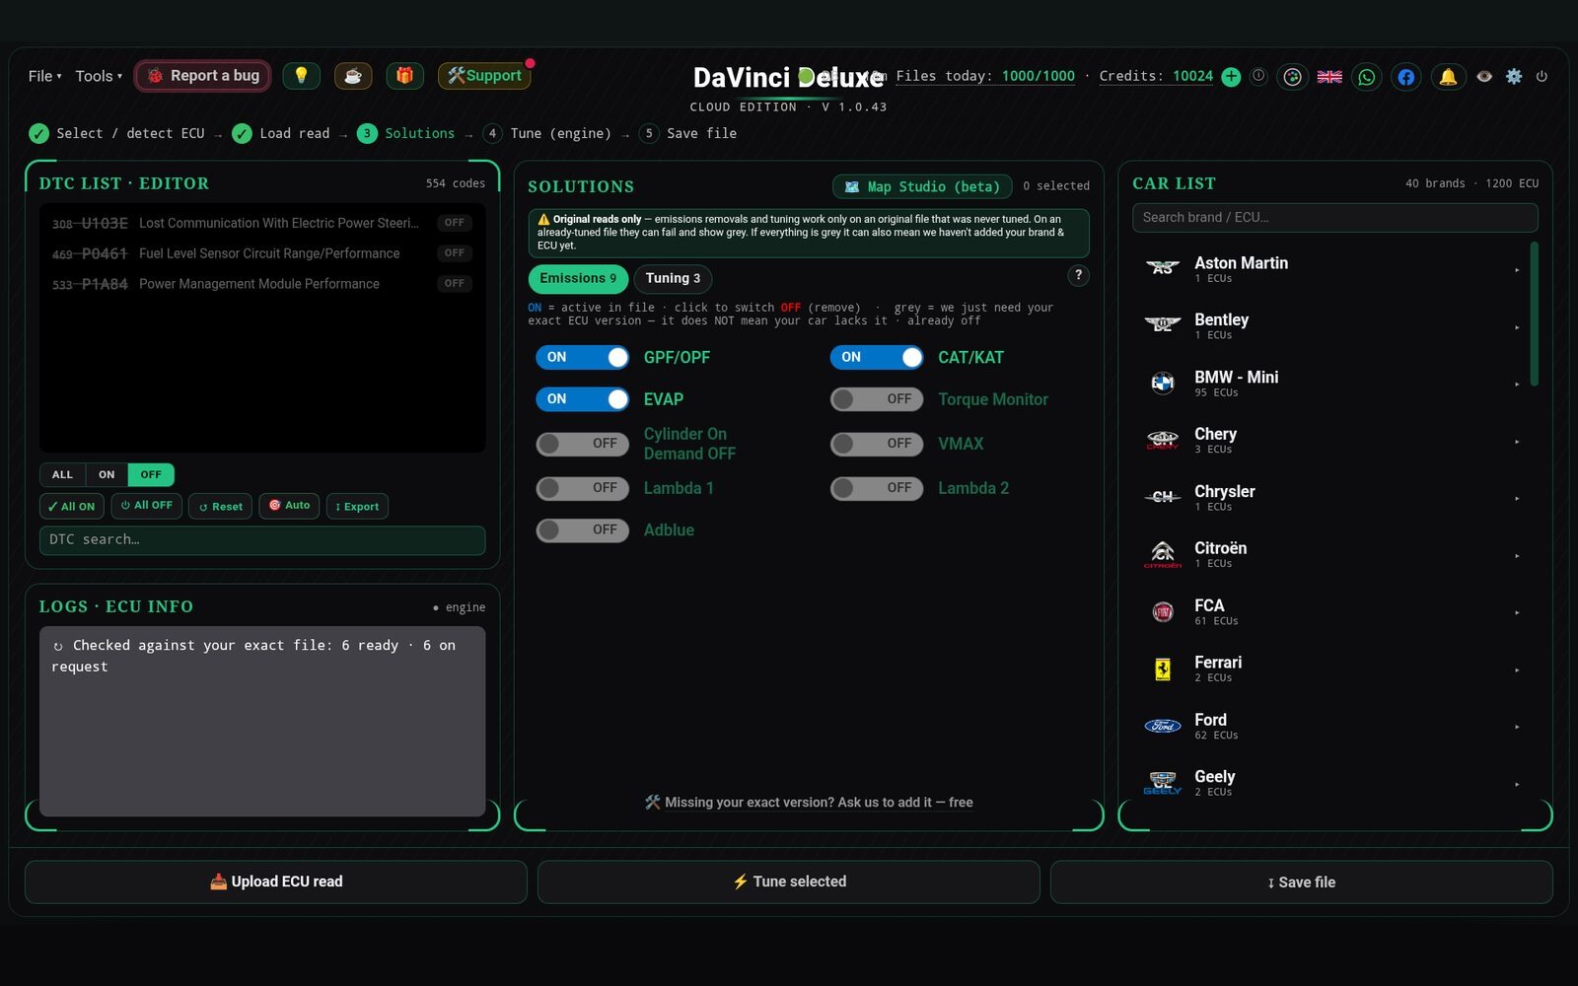Toggle EVAP switch off
Viewport: 1578px width, 986px height.
coord(583,399)
